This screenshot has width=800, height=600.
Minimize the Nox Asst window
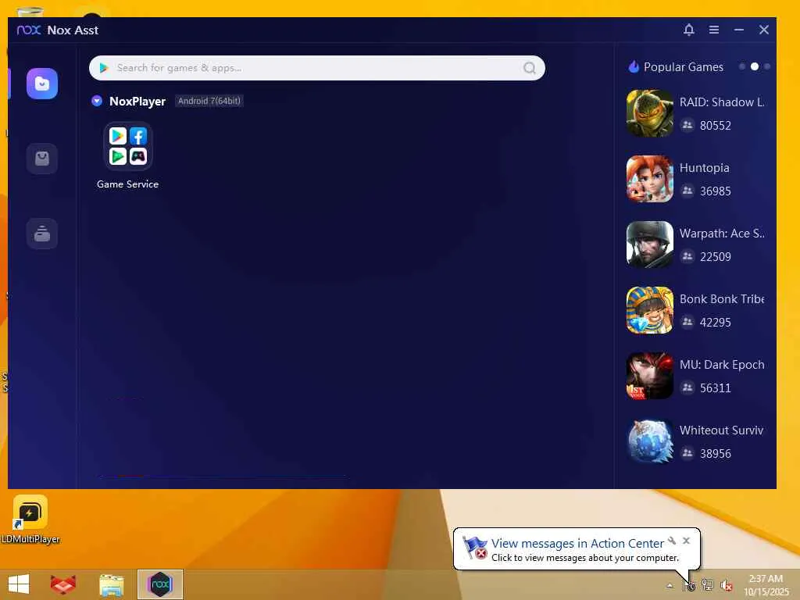(x=739, y=30)
